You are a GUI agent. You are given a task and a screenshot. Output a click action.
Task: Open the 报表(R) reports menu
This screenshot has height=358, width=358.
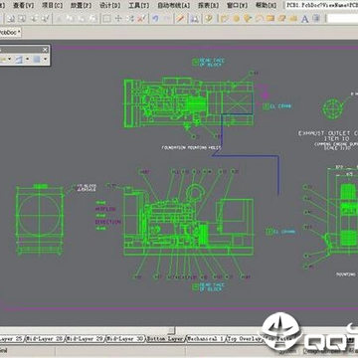click(208, 5)
